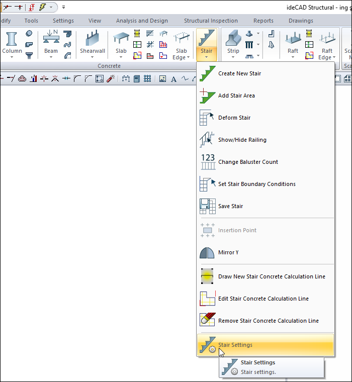Select the curved beam S-shaped icon

pyautogui.click(x=67, y=45)
